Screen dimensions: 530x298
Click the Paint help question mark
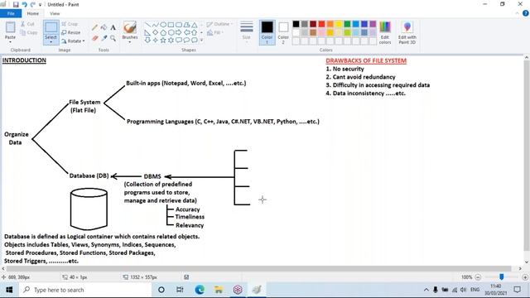pyautogui.click(x=526, y=13)
